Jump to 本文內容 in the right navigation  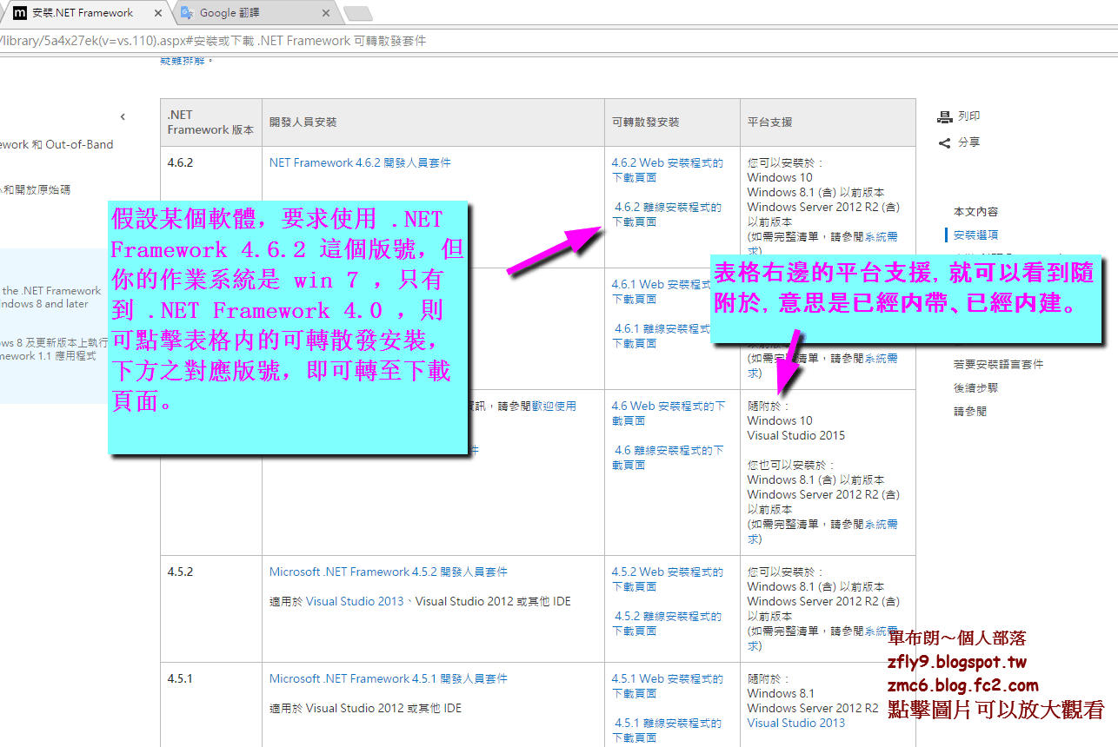(x=975, y=211)
